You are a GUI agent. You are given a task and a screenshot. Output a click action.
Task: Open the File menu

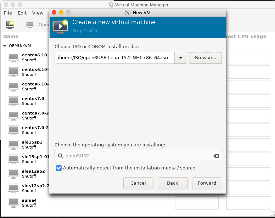(8, 13)
